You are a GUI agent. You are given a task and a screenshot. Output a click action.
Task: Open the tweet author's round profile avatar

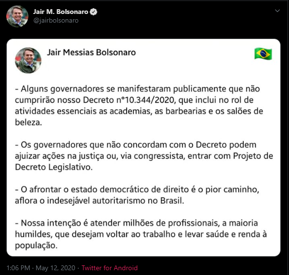click(x=17, y=16)
